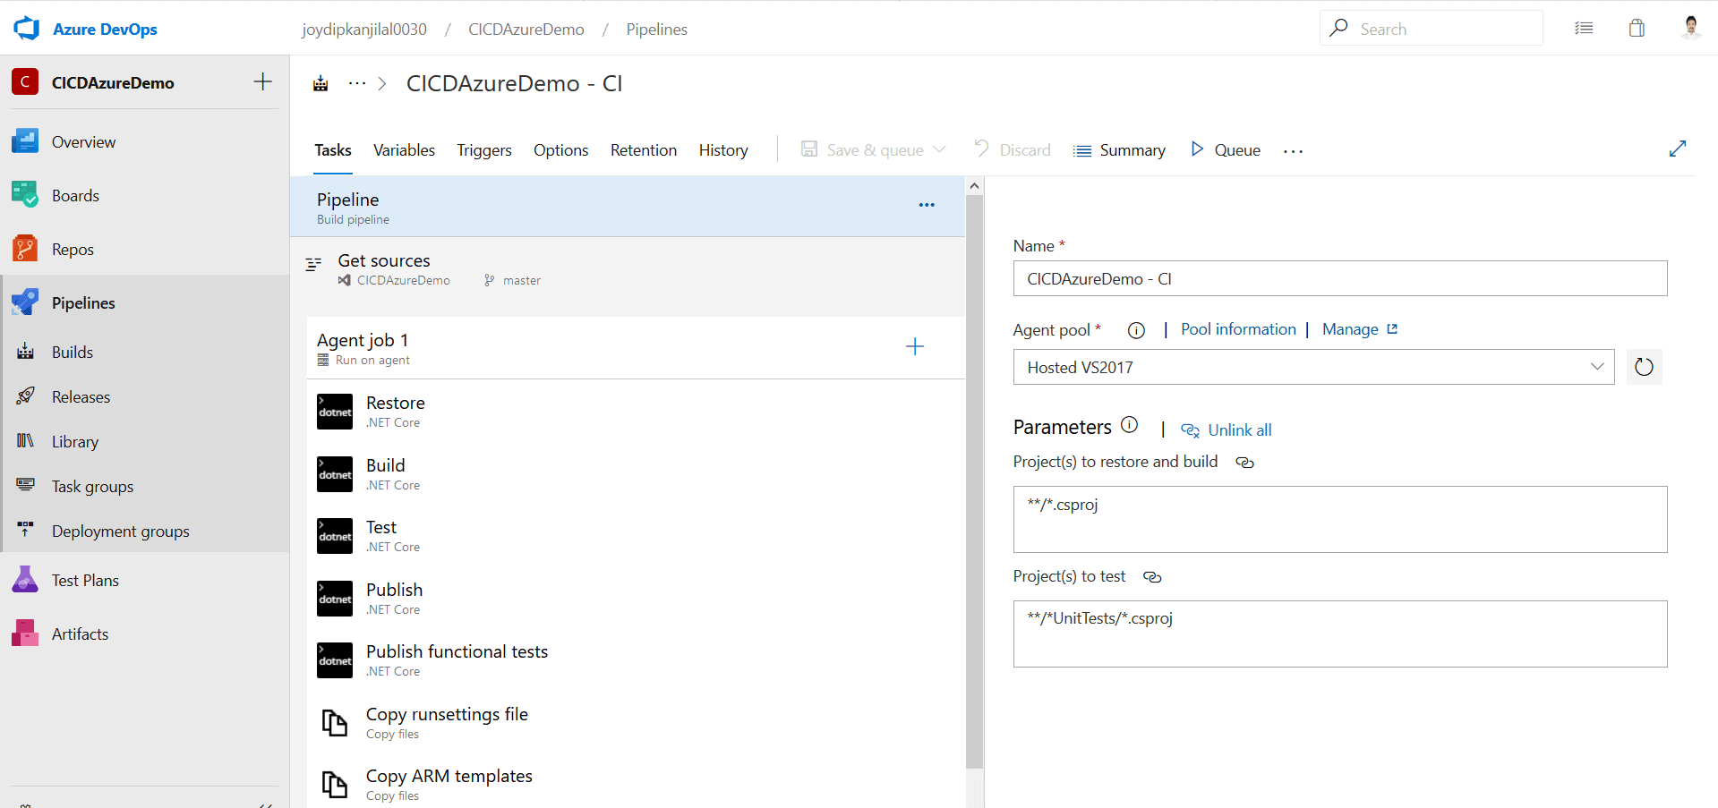Refresh the agent pool list

(1644, 367)
